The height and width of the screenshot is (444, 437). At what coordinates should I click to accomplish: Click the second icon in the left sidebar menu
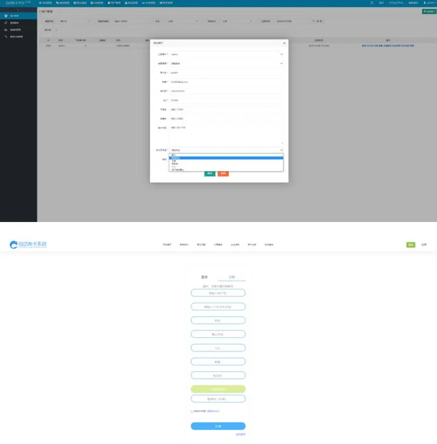(x=5, y=22)
